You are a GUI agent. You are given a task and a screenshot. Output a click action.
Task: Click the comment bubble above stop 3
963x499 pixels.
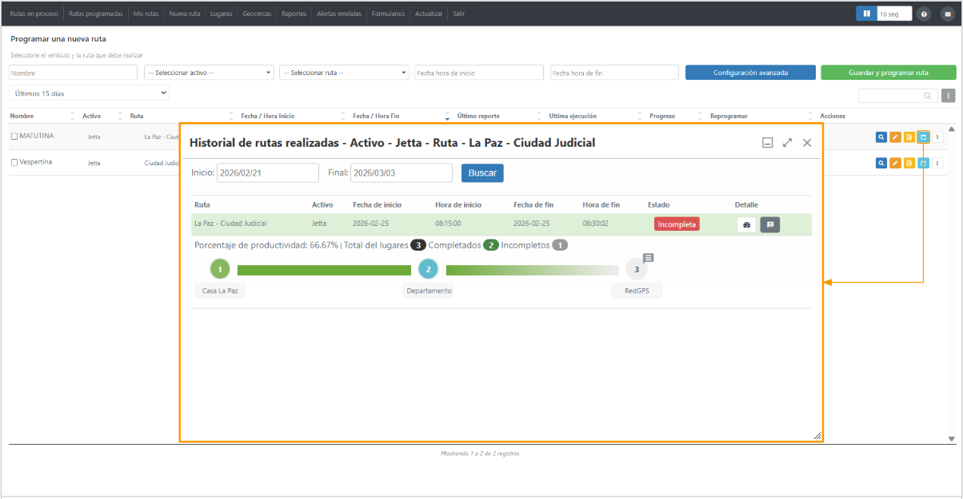coord(649,258)
